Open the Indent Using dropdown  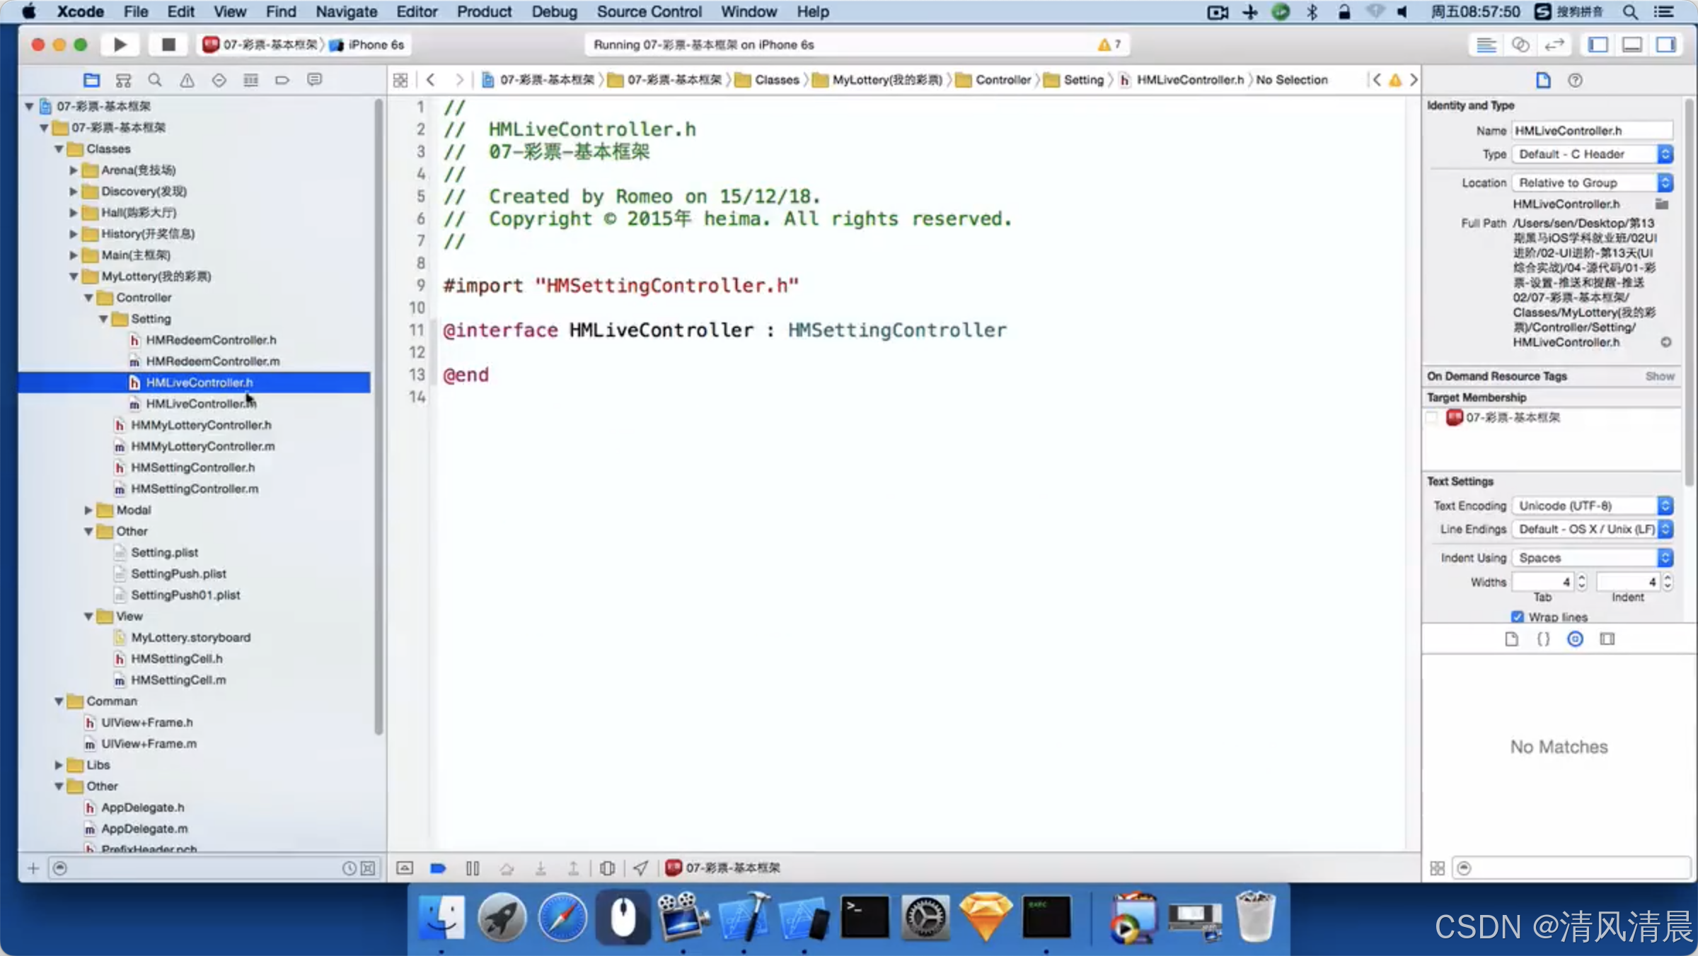pyautogui.click(x=1593, y=558)
